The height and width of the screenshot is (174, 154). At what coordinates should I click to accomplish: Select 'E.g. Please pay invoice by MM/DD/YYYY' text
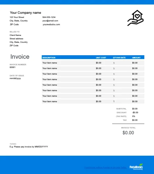29,147
